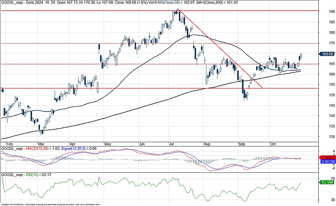Click the Signal value label 0.66196
The height and width of the screenshot is (206, 336).
point(328,162)
